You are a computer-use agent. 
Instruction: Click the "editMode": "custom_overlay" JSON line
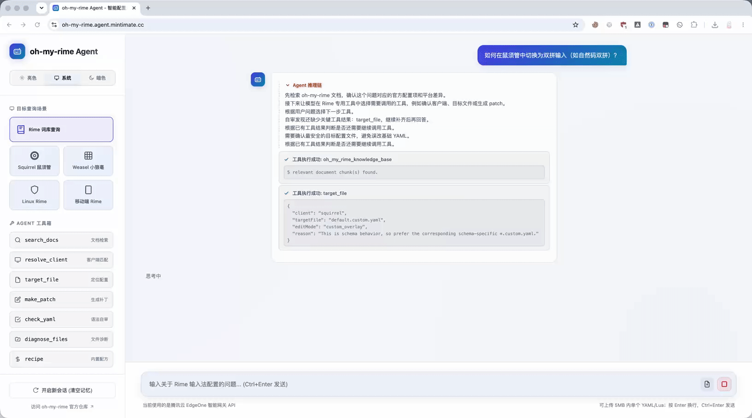pyautogui.click(x=330, y=227)
